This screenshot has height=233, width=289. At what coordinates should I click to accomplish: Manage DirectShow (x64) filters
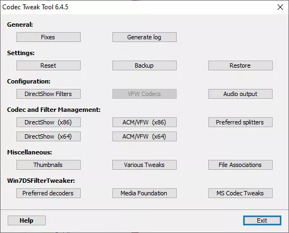[49, 136]
